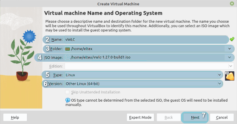Click the Next button
Viewport: 237px width, 124px height.
pos(195,117)
